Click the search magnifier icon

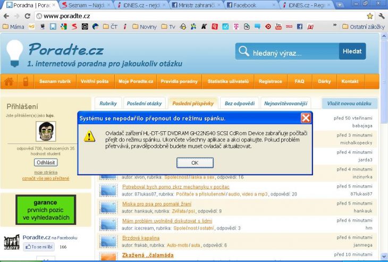click(244, 52)
